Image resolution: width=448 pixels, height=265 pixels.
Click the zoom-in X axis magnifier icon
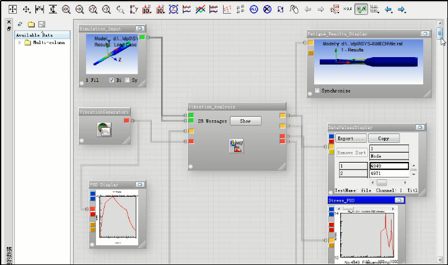pyautogui.click(x=66, y=10)
